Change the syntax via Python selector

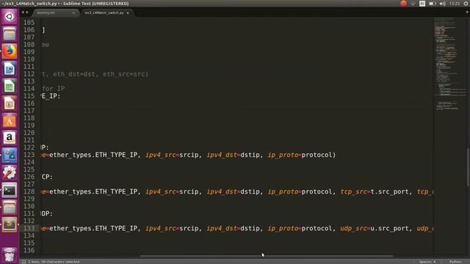click(455, 262)
